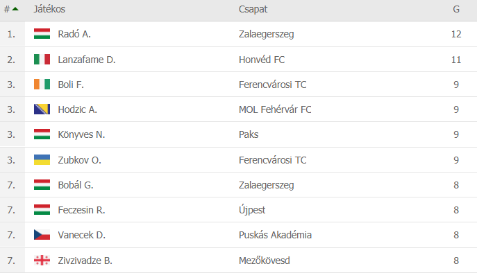The width and height of the screenshot is (477, 273).
Task: Click the Ukrainian flag beside Zubkov O.
Action: [x=42, y=159]
